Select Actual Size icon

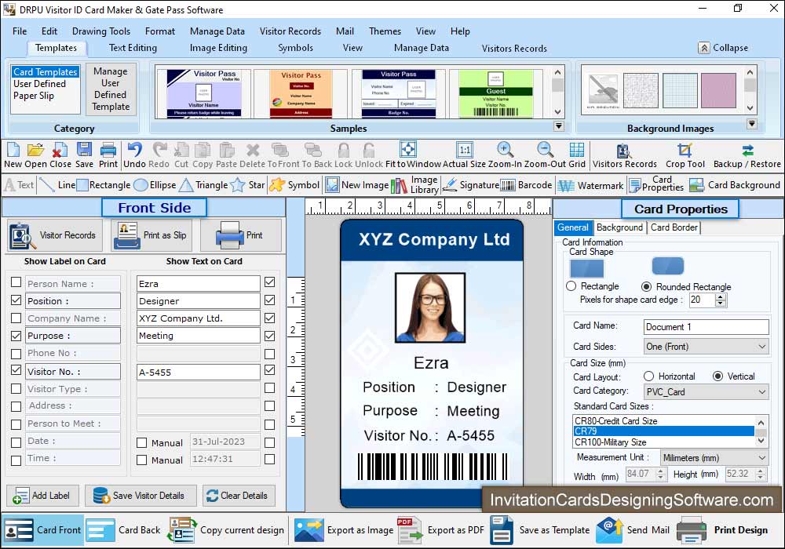[464, 155]
